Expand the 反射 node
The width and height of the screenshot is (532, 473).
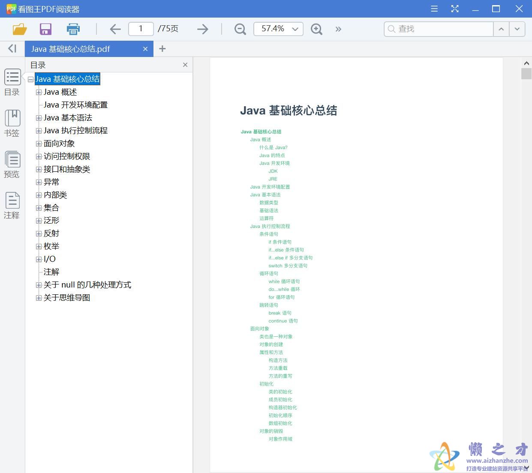tap(39, 234)
